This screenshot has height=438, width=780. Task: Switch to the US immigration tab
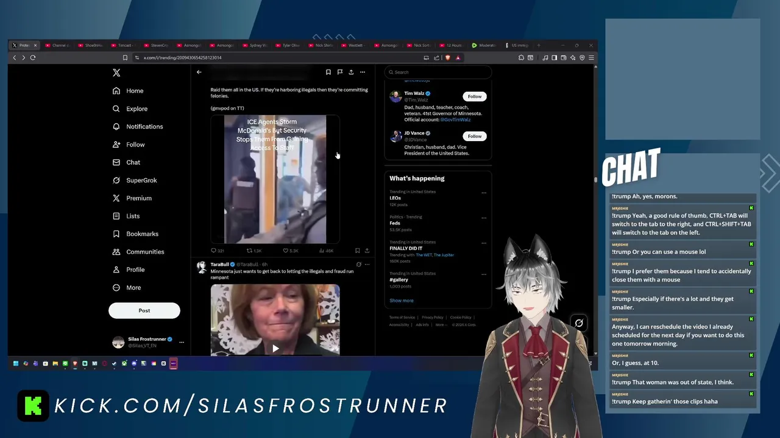pyautogui.click(x=518, y=46)
